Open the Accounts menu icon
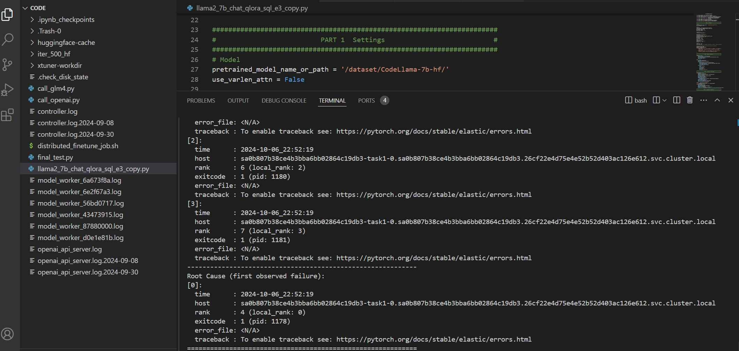Screen dimensions: 739x351 click(7, 334)
